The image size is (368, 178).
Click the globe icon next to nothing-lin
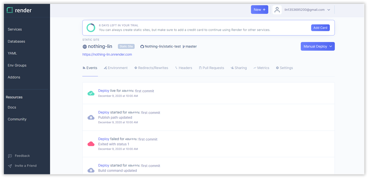point(85,47)
